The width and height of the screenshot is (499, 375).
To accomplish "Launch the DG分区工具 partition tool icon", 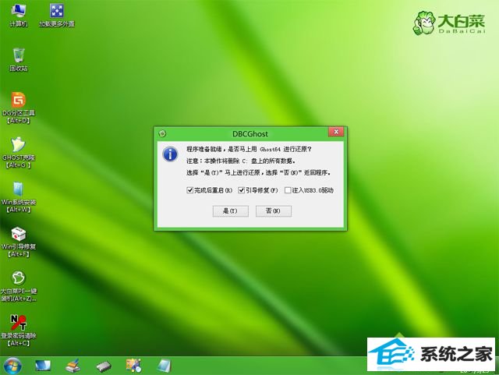I will coord(18,101).
